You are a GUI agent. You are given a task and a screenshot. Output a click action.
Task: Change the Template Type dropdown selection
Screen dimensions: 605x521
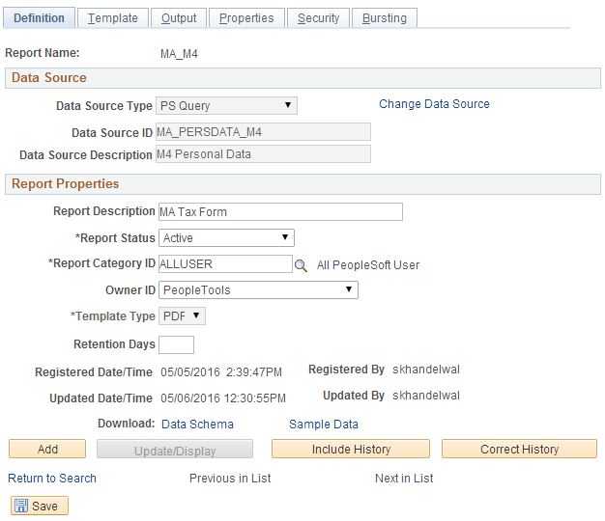click(182, 316)
